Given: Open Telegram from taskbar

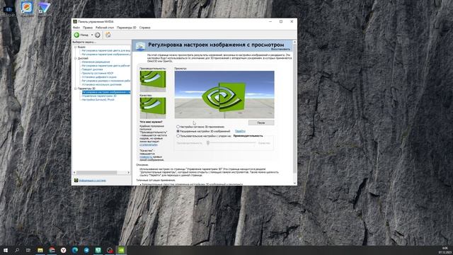Looking at the screenshot, I should [86, 250].
